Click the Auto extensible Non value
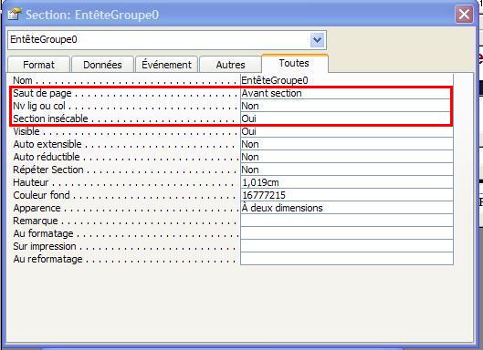 click(347, 144)
